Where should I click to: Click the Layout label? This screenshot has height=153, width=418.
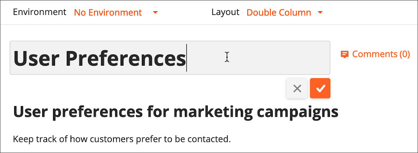click(x=225, y=12)
